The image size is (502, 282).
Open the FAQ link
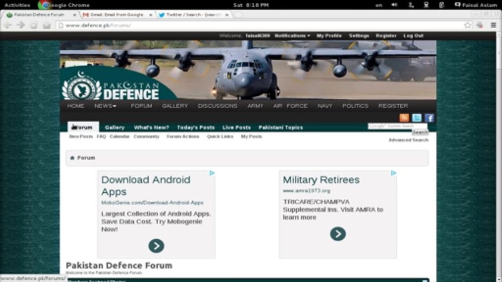point(101,137)
